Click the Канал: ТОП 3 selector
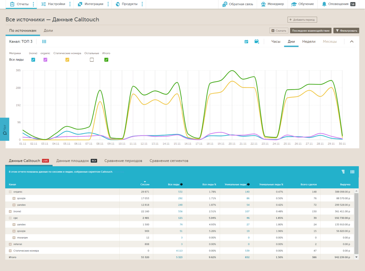Viewport: 365px width, 271px height. coord(21,41)
